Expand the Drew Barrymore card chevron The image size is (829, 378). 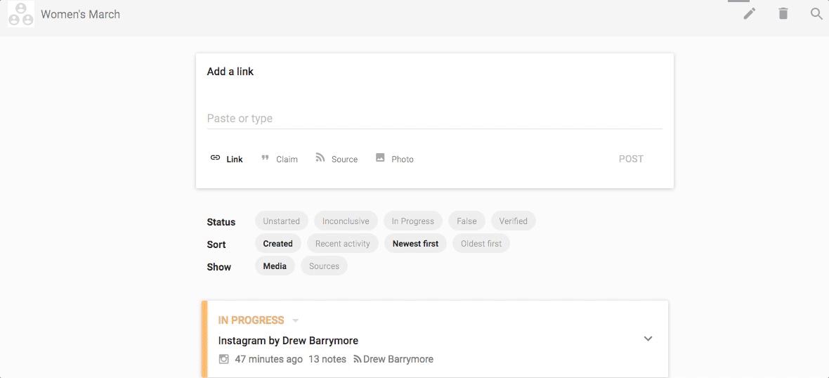648,339
